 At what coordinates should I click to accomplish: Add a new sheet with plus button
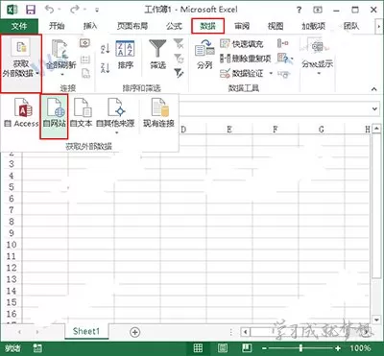(135, 332)
